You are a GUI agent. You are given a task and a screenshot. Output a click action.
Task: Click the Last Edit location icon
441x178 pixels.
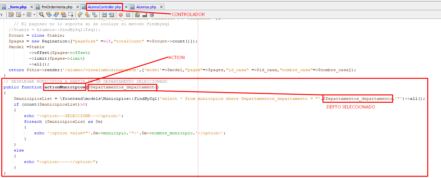tap(11, 14)
